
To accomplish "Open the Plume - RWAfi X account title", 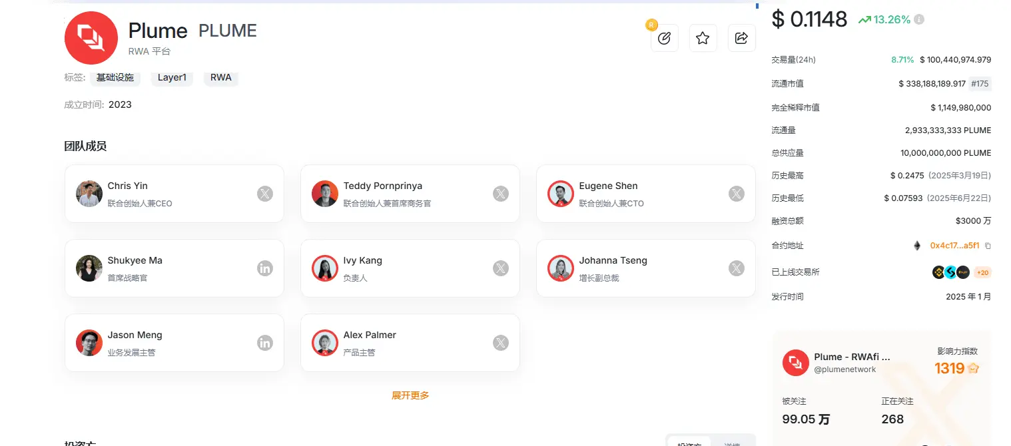I will (852, 357).
